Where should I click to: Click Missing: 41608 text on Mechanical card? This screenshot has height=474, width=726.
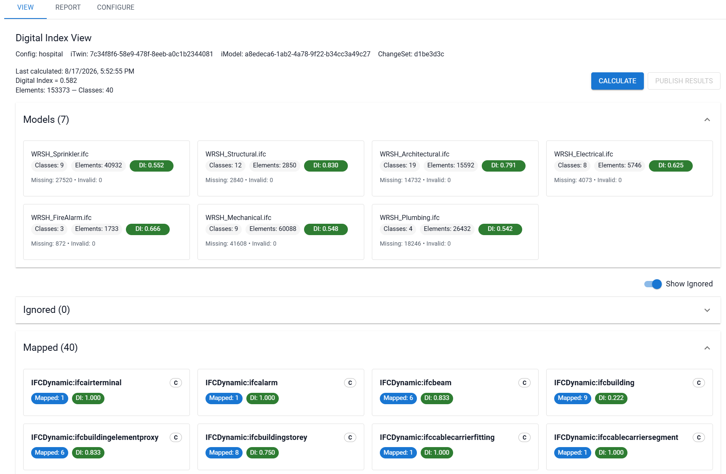226,244
